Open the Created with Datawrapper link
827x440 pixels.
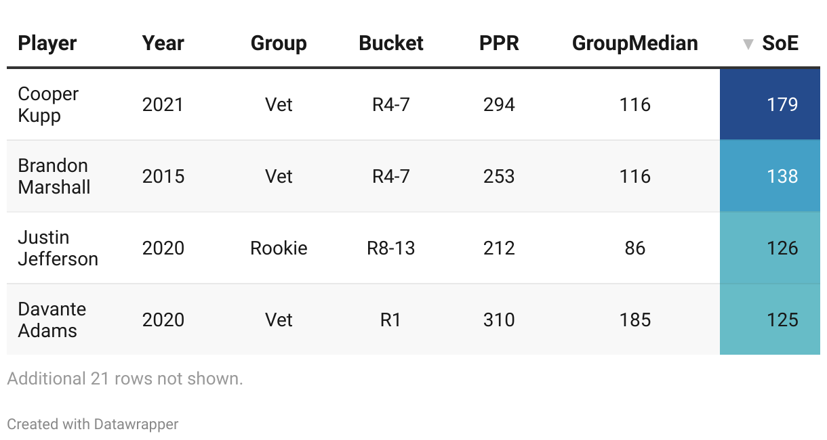tap(93, 424)
